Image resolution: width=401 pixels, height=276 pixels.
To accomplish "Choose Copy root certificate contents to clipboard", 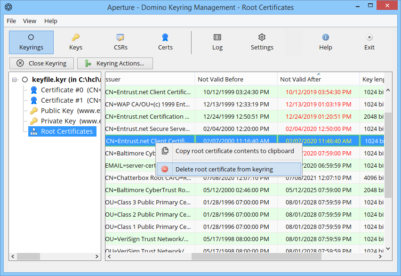I will pyautogui.click(x=229, y=151).
